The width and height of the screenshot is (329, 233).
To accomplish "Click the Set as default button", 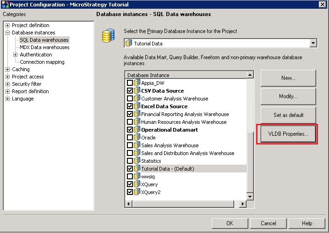I will pos(288,115).
